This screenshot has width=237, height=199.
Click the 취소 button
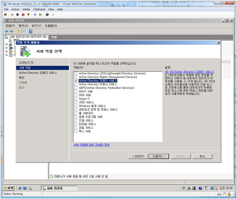202,156
